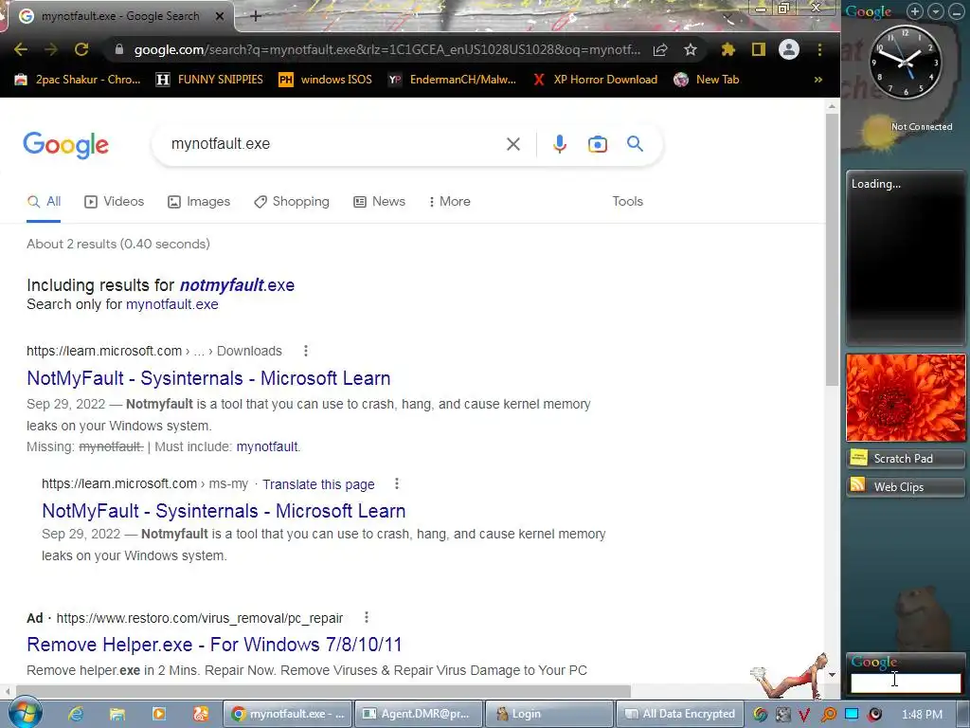Reload the current Chrome page

tap(81, 49)
